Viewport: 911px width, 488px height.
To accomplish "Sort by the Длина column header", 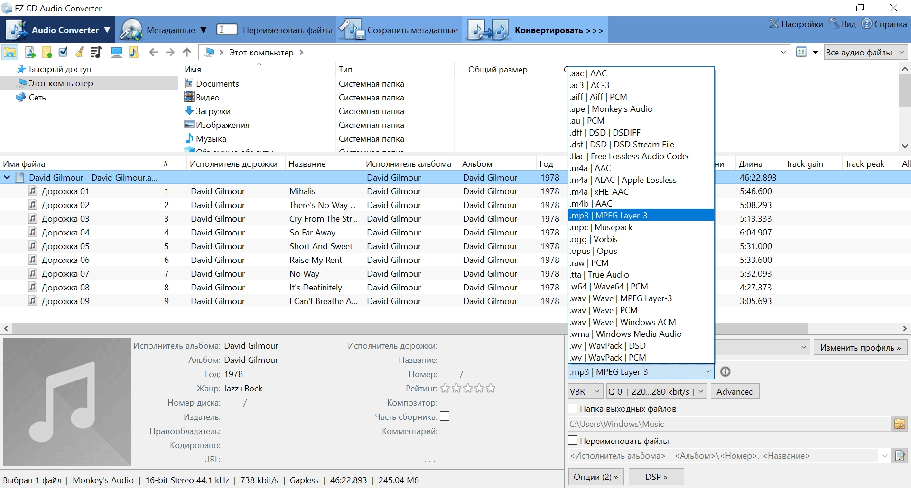I will coord(751,164).
